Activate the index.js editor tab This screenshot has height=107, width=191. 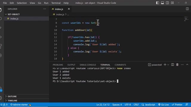click(59, 9)
